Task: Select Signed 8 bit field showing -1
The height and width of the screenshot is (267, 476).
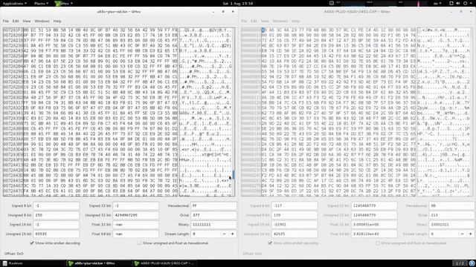Action: [x=57, y=206]
